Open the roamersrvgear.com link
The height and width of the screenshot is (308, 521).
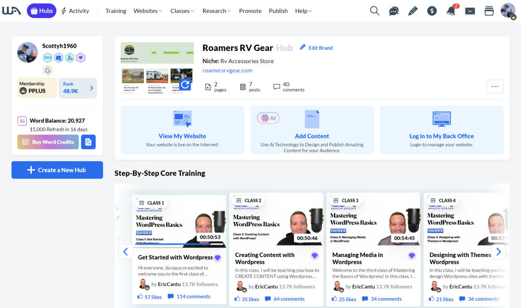[227, 70]
